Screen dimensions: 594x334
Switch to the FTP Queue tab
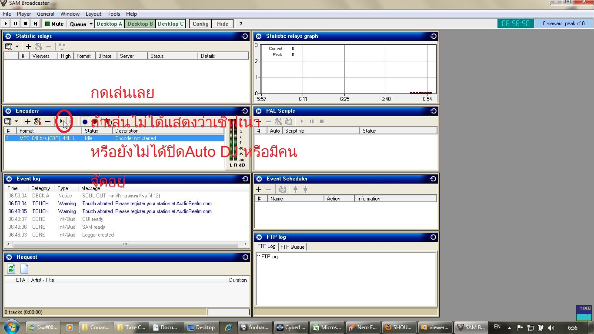[292, 247]
